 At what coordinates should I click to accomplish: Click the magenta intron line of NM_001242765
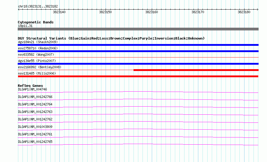click(138, 144)
